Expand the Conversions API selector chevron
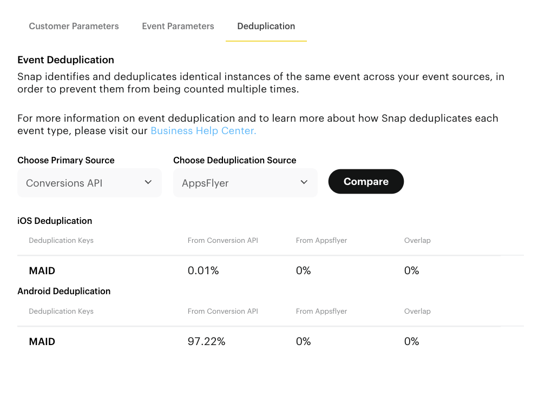The height and width of the screenshot is (397, 538). pyautogui.click(x=148, y=183)
